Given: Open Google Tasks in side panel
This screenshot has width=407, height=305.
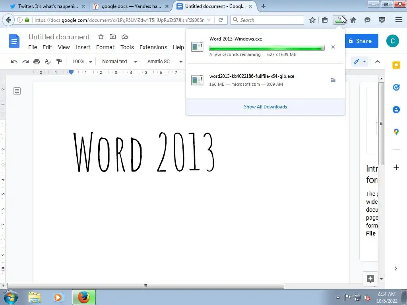Looking at the screenshot, I should 396,87.
